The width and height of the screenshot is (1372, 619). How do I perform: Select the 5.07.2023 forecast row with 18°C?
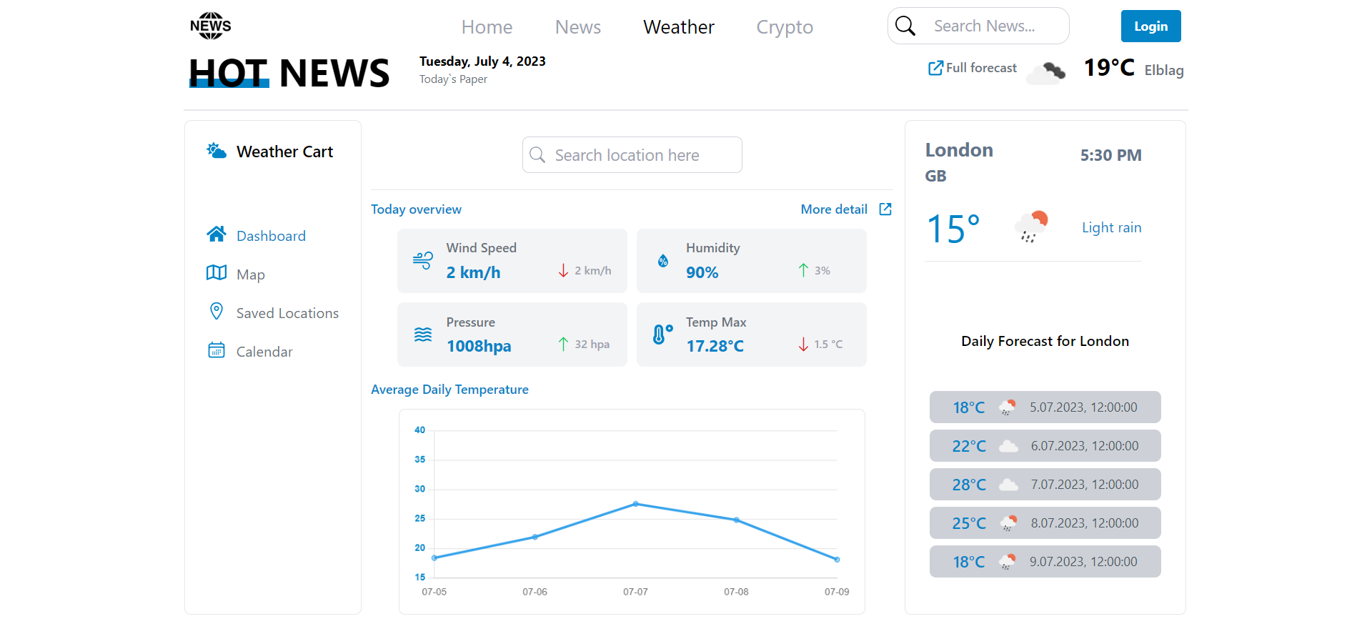tap(1045, 407)
